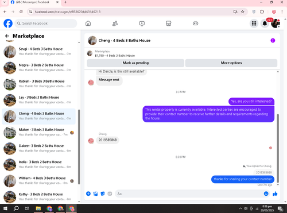
Task: Click the quoted 2019585868 reply preview
Action: coord(263,172)
